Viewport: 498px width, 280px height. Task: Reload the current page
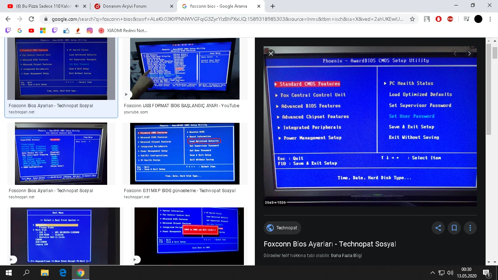tap(31, 19)
